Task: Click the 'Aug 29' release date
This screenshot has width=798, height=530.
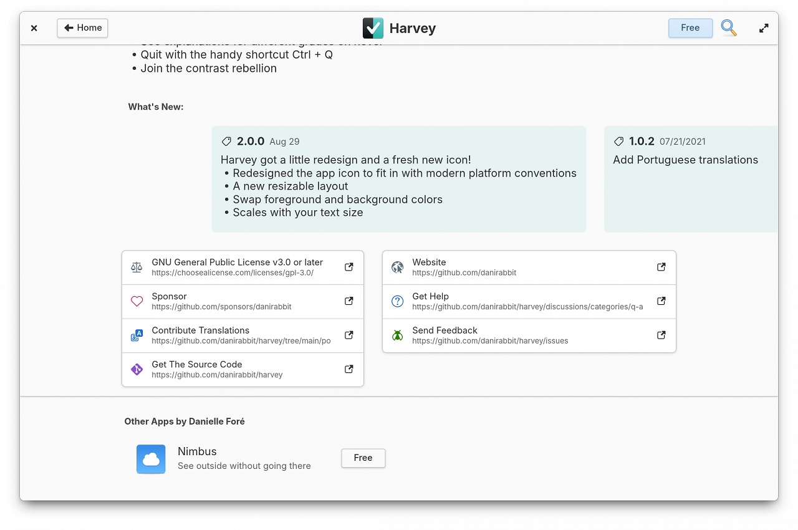Action: (284, 142)
